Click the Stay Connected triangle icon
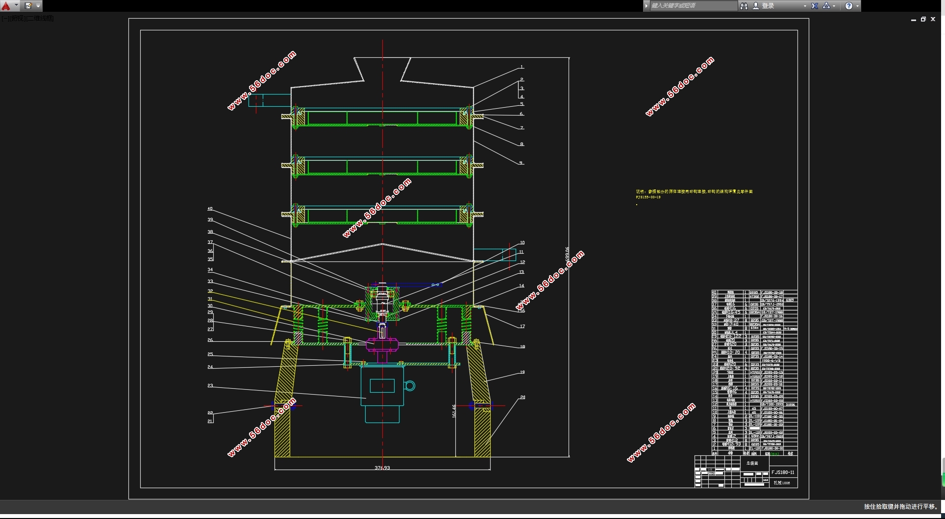 (x=826, y=6)
